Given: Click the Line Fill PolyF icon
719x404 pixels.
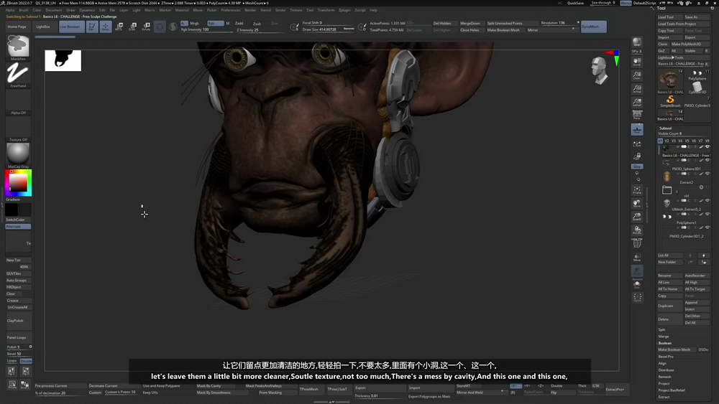Looking at the screenshot, I should [x=637, y=243].
